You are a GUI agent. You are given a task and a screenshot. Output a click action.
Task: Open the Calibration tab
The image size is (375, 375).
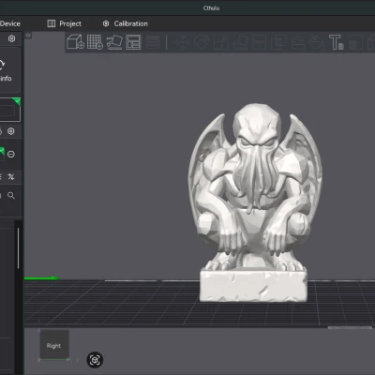[126, 23]
